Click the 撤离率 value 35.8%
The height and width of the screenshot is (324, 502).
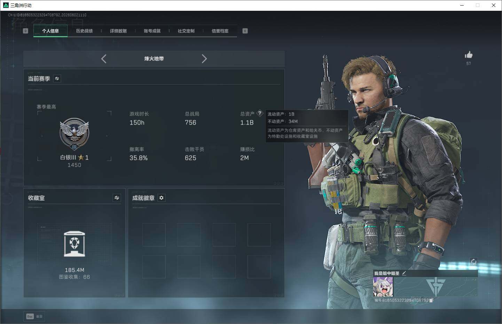[139, 158]
